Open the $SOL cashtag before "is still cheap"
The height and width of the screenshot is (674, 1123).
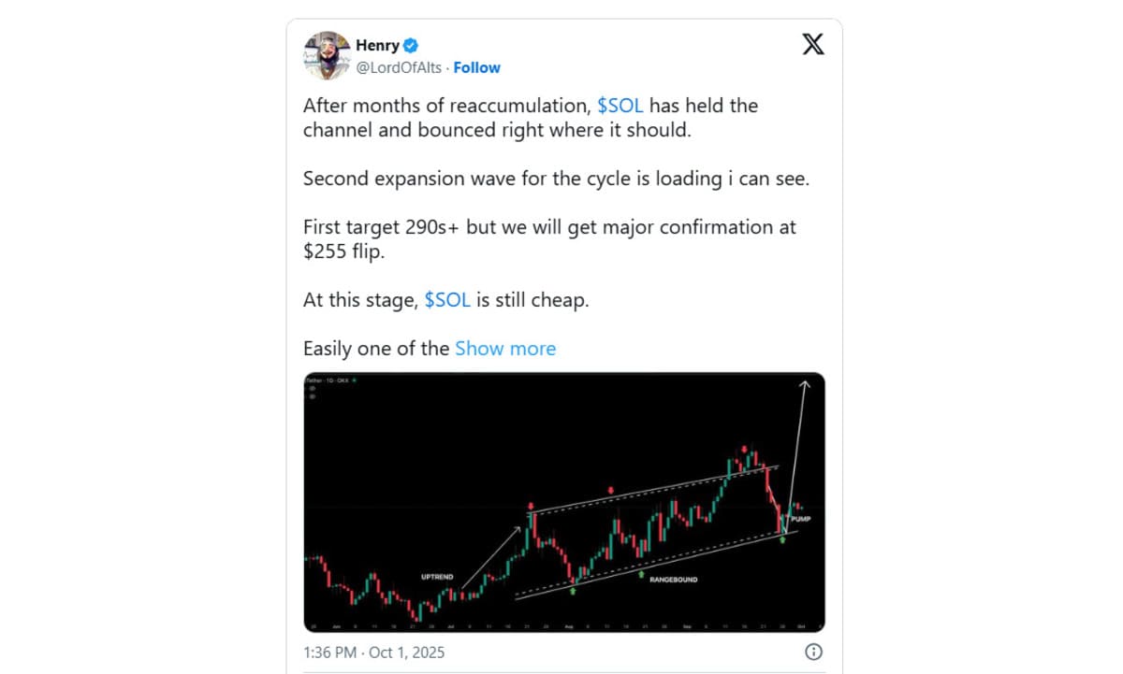point(447,300)
